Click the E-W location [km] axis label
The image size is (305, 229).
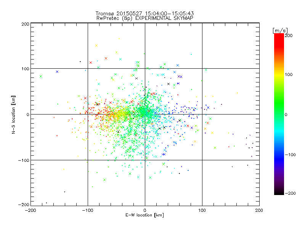(144, 215)
